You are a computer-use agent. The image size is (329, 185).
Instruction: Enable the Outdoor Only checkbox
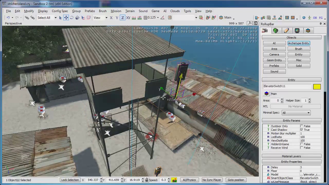[x=301, y=126]
